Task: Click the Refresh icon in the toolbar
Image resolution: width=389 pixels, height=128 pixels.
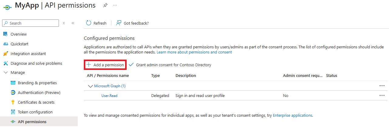Action: [x=89, y=23]
